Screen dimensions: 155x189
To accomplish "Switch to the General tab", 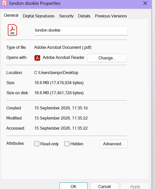I will pyautogui.click(x=11, y=15).
